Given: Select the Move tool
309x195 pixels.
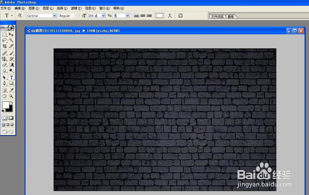Looking at the screenshot, I should click(11, 35).
